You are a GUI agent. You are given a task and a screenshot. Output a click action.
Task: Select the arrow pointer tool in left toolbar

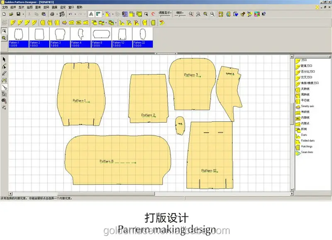click(4, 60)
